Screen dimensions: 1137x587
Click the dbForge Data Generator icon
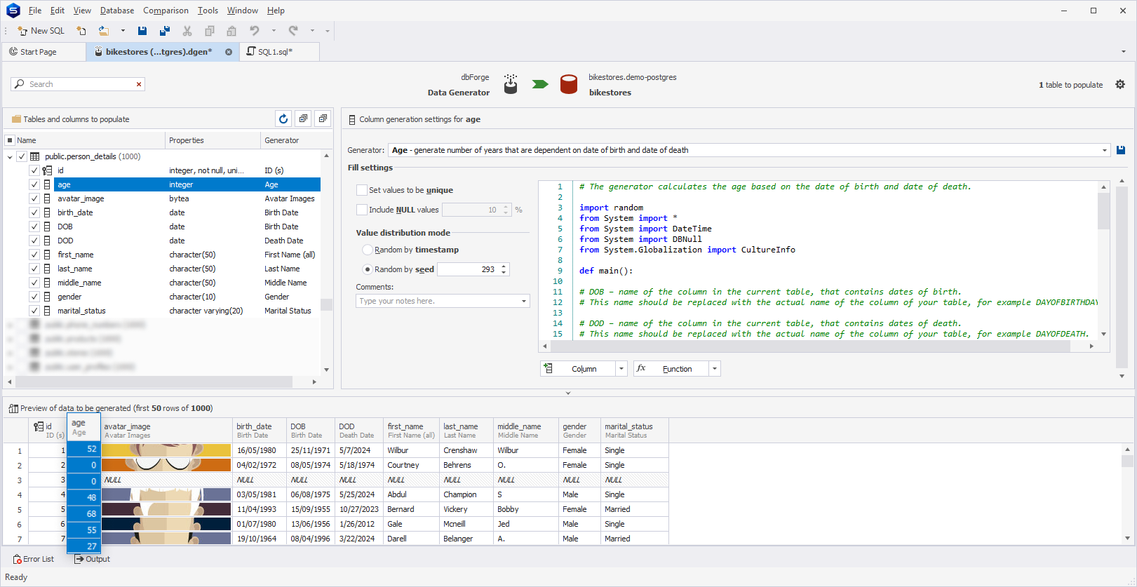pyautogui.click(x=511, y=85)
